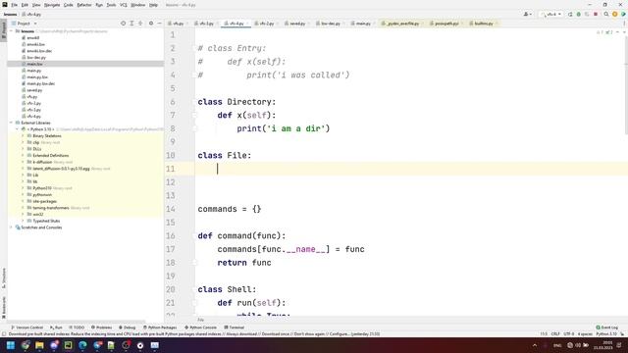The image size is (628, 353).
Task: Run with Coverage toolbar icon
Action: (587, 14)
